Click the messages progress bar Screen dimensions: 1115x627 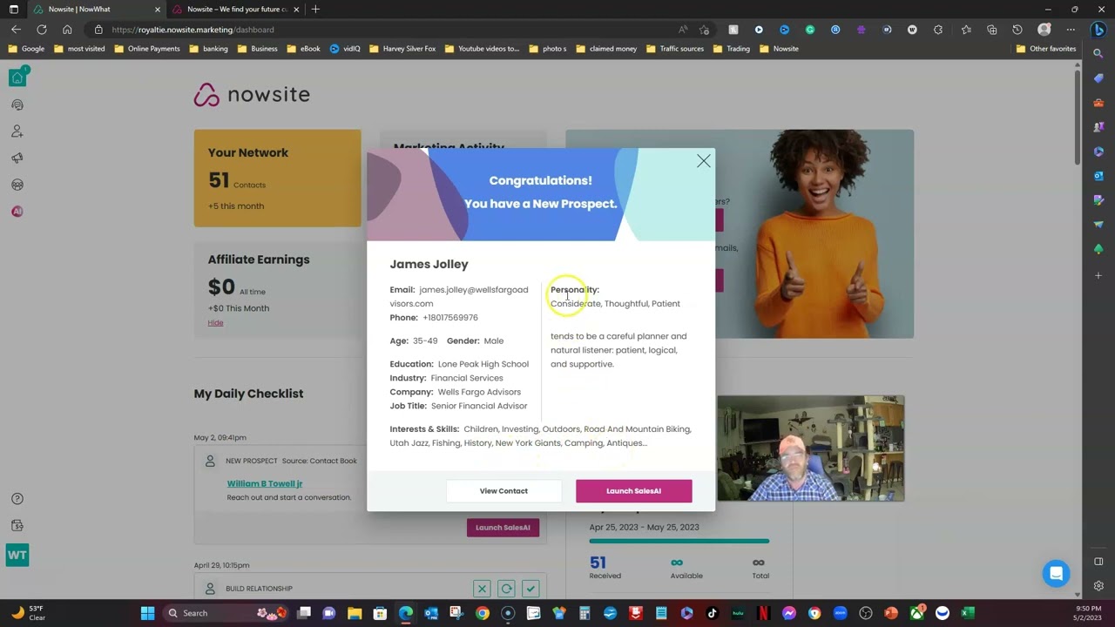point(679,542)
